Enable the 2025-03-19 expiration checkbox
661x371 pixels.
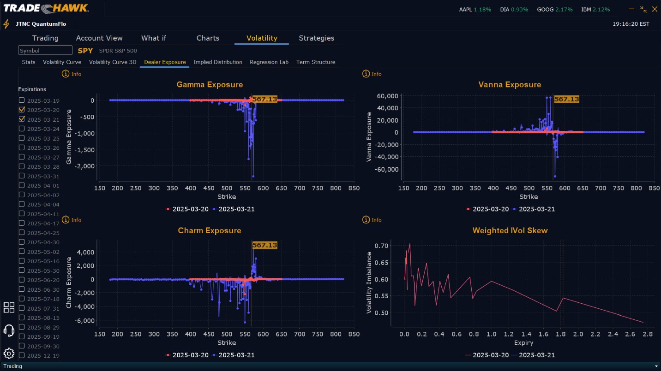22,100
